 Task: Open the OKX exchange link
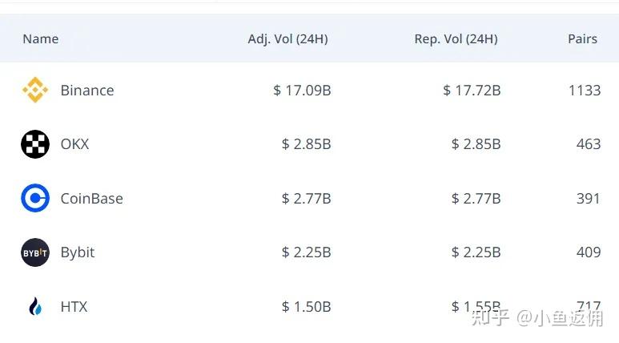pos(74,144)
